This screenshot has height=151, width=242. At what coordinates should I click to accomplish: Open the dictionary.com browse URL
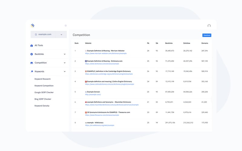pyautogui.click(x=102, y=64)
